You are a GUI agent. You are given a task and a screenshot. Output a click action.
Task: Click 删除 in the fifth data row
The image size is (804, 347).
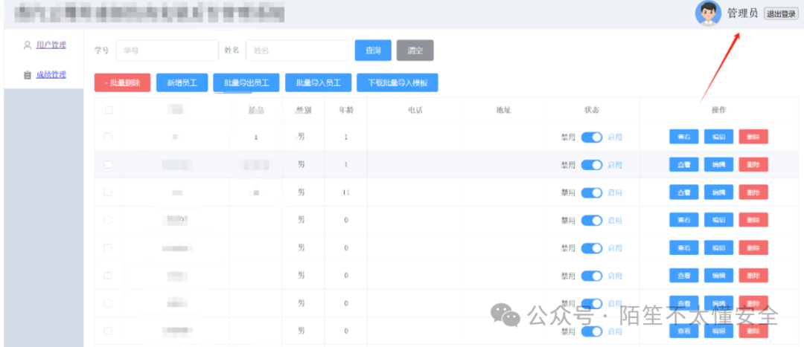point(753,247)
